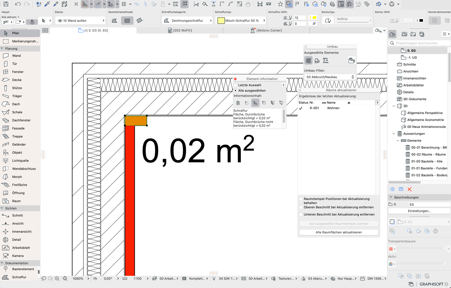Click the 1:100 scale button
The height and width of the screenshot is (288, 451).
tap(137, 279)
